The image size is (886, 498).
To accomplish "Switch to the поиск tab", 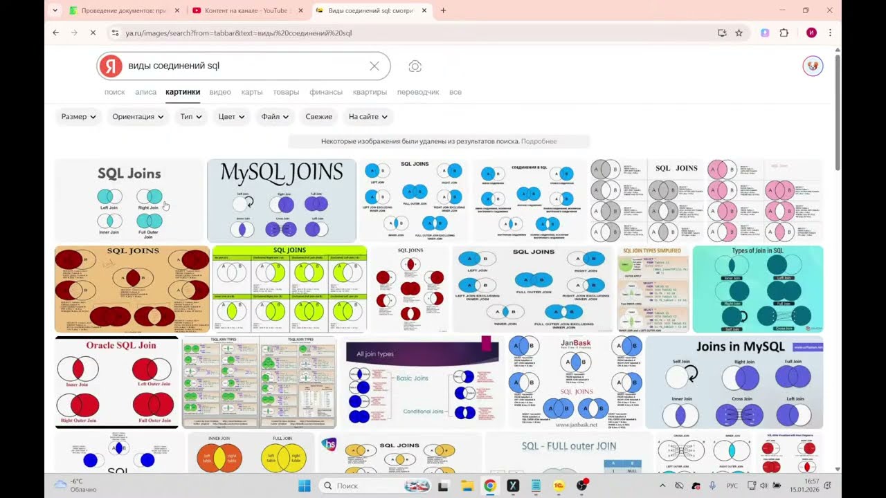I will coord(115,92).
